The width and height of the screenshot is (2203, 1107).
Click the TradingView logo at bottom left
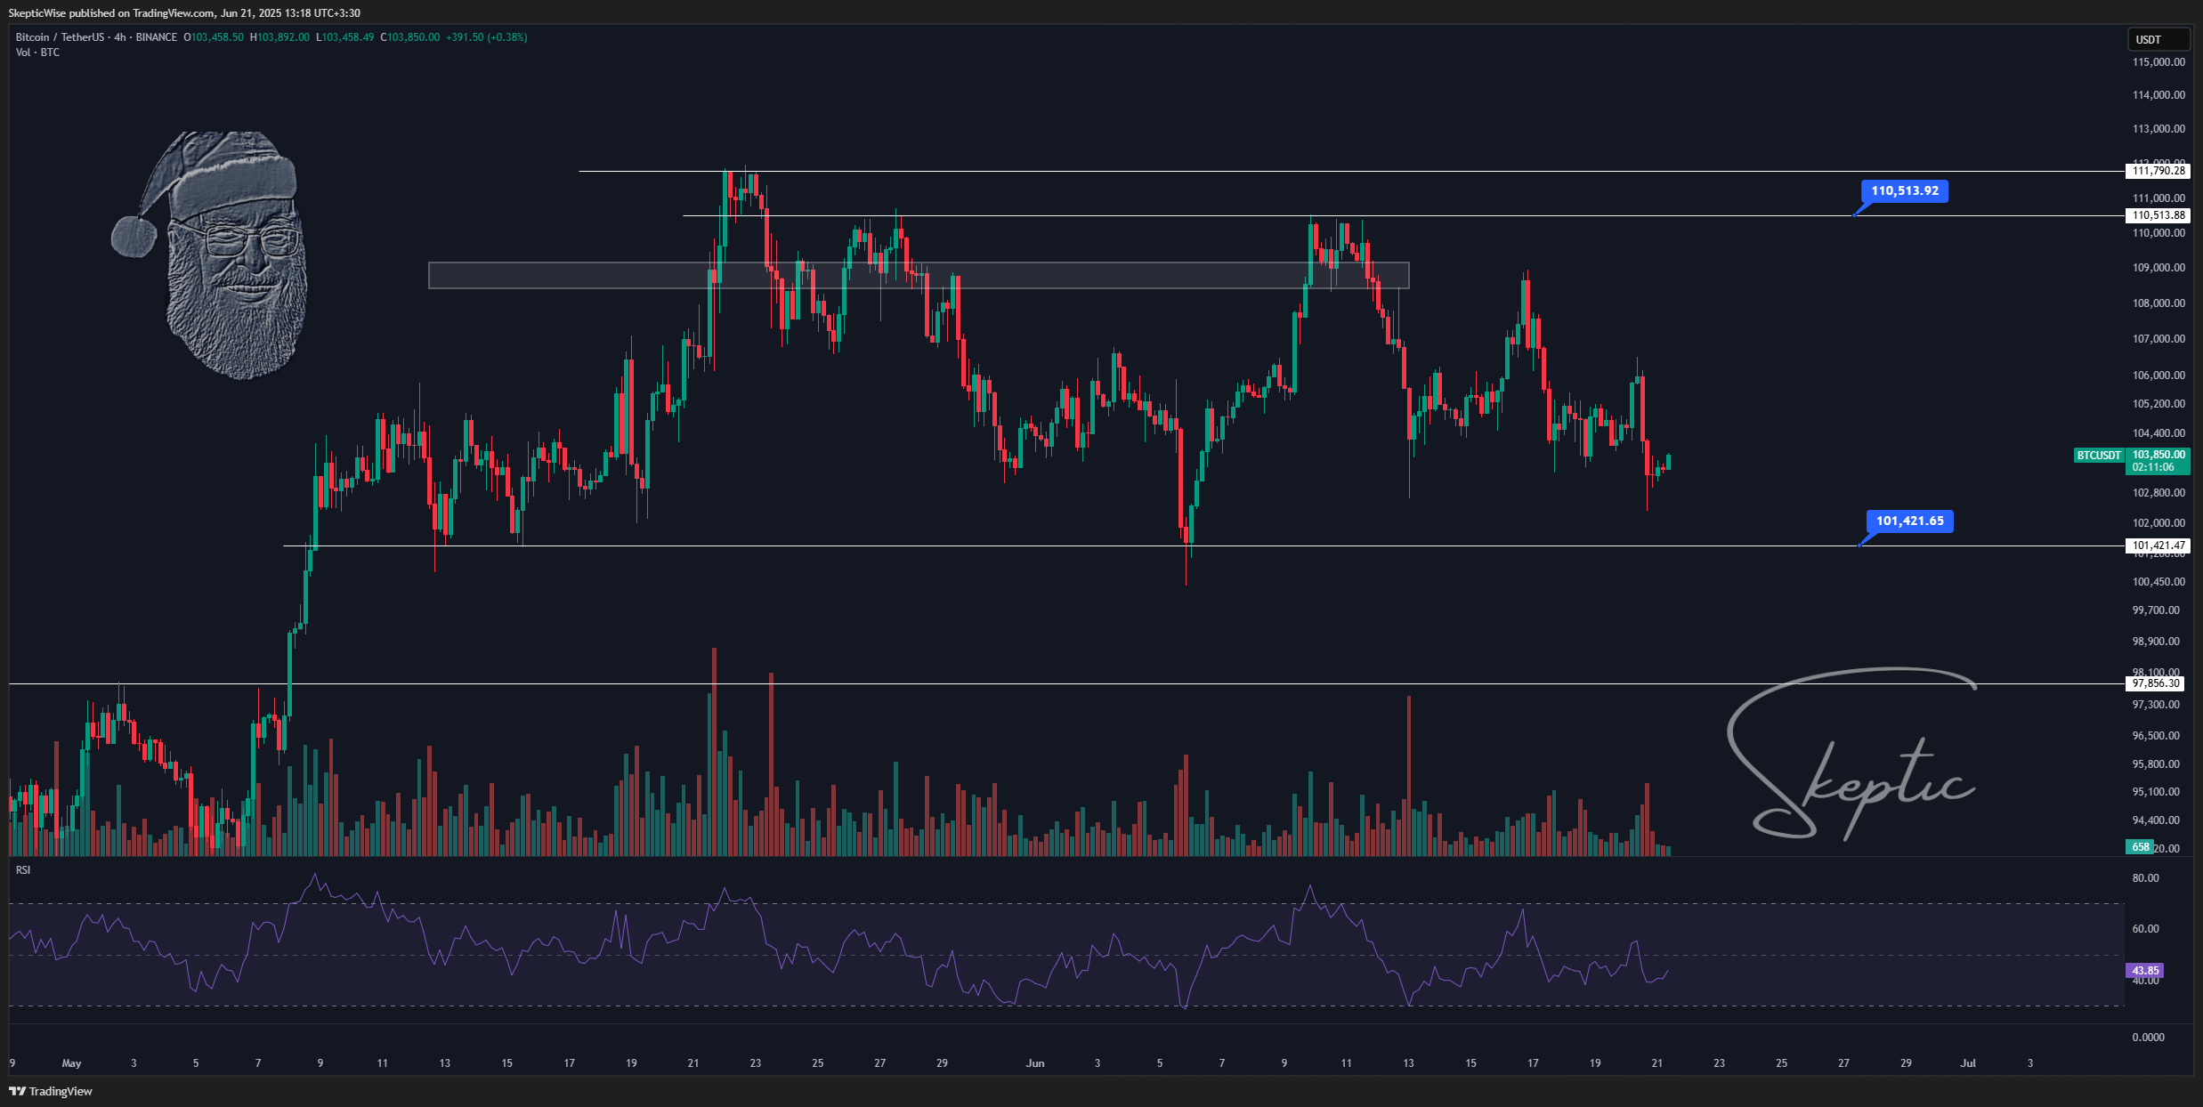(x=51, y=1091)
